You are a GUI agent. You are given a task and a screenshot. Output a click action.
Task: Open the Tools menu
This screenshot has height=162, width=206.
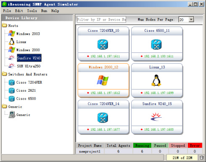click(x=32, y=11)
